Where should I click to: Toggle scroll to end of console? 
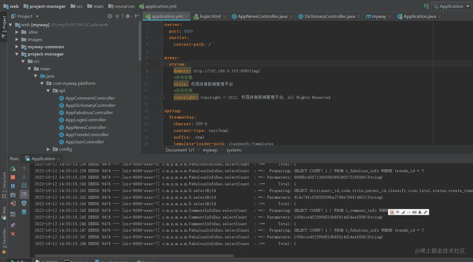pyautogui.click(x=24, y=195)
